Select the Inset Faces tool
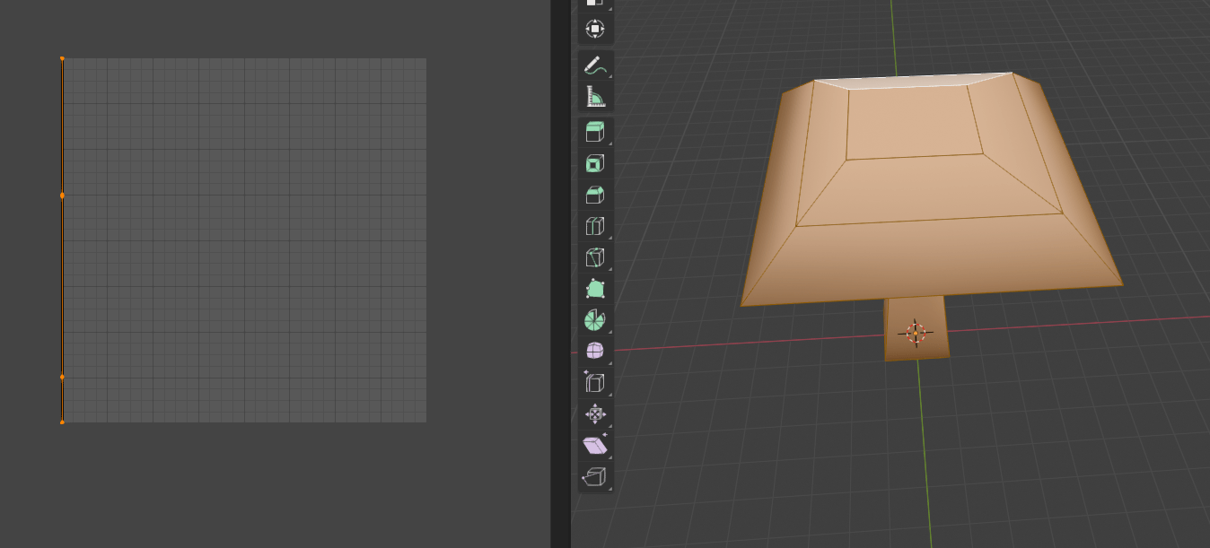 (x=594, y=162)
